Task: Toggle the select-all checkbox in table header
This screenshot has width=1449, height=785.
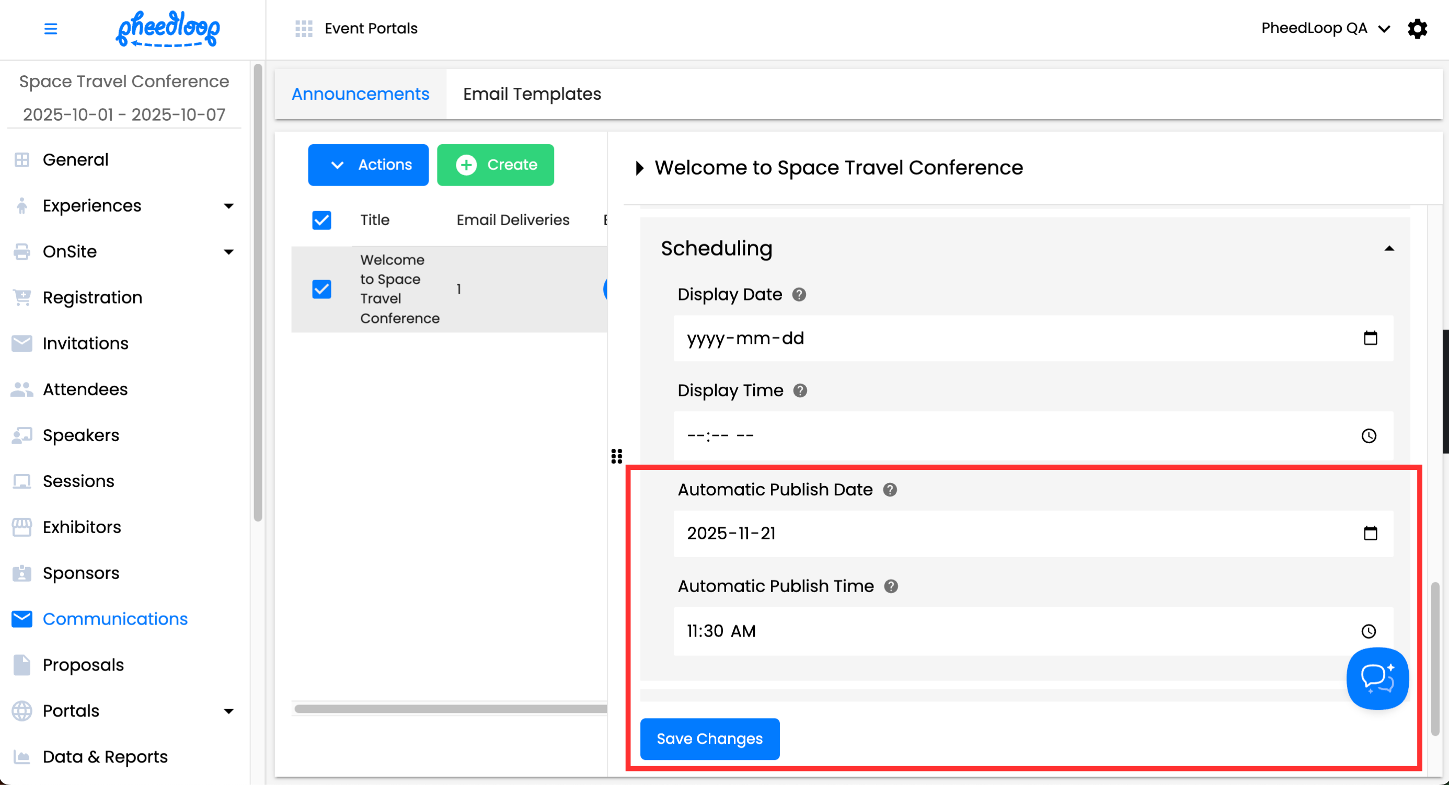Action: (322, 220)
